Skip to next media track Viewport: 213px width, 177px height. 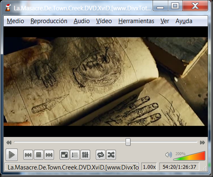click(49, 155)
